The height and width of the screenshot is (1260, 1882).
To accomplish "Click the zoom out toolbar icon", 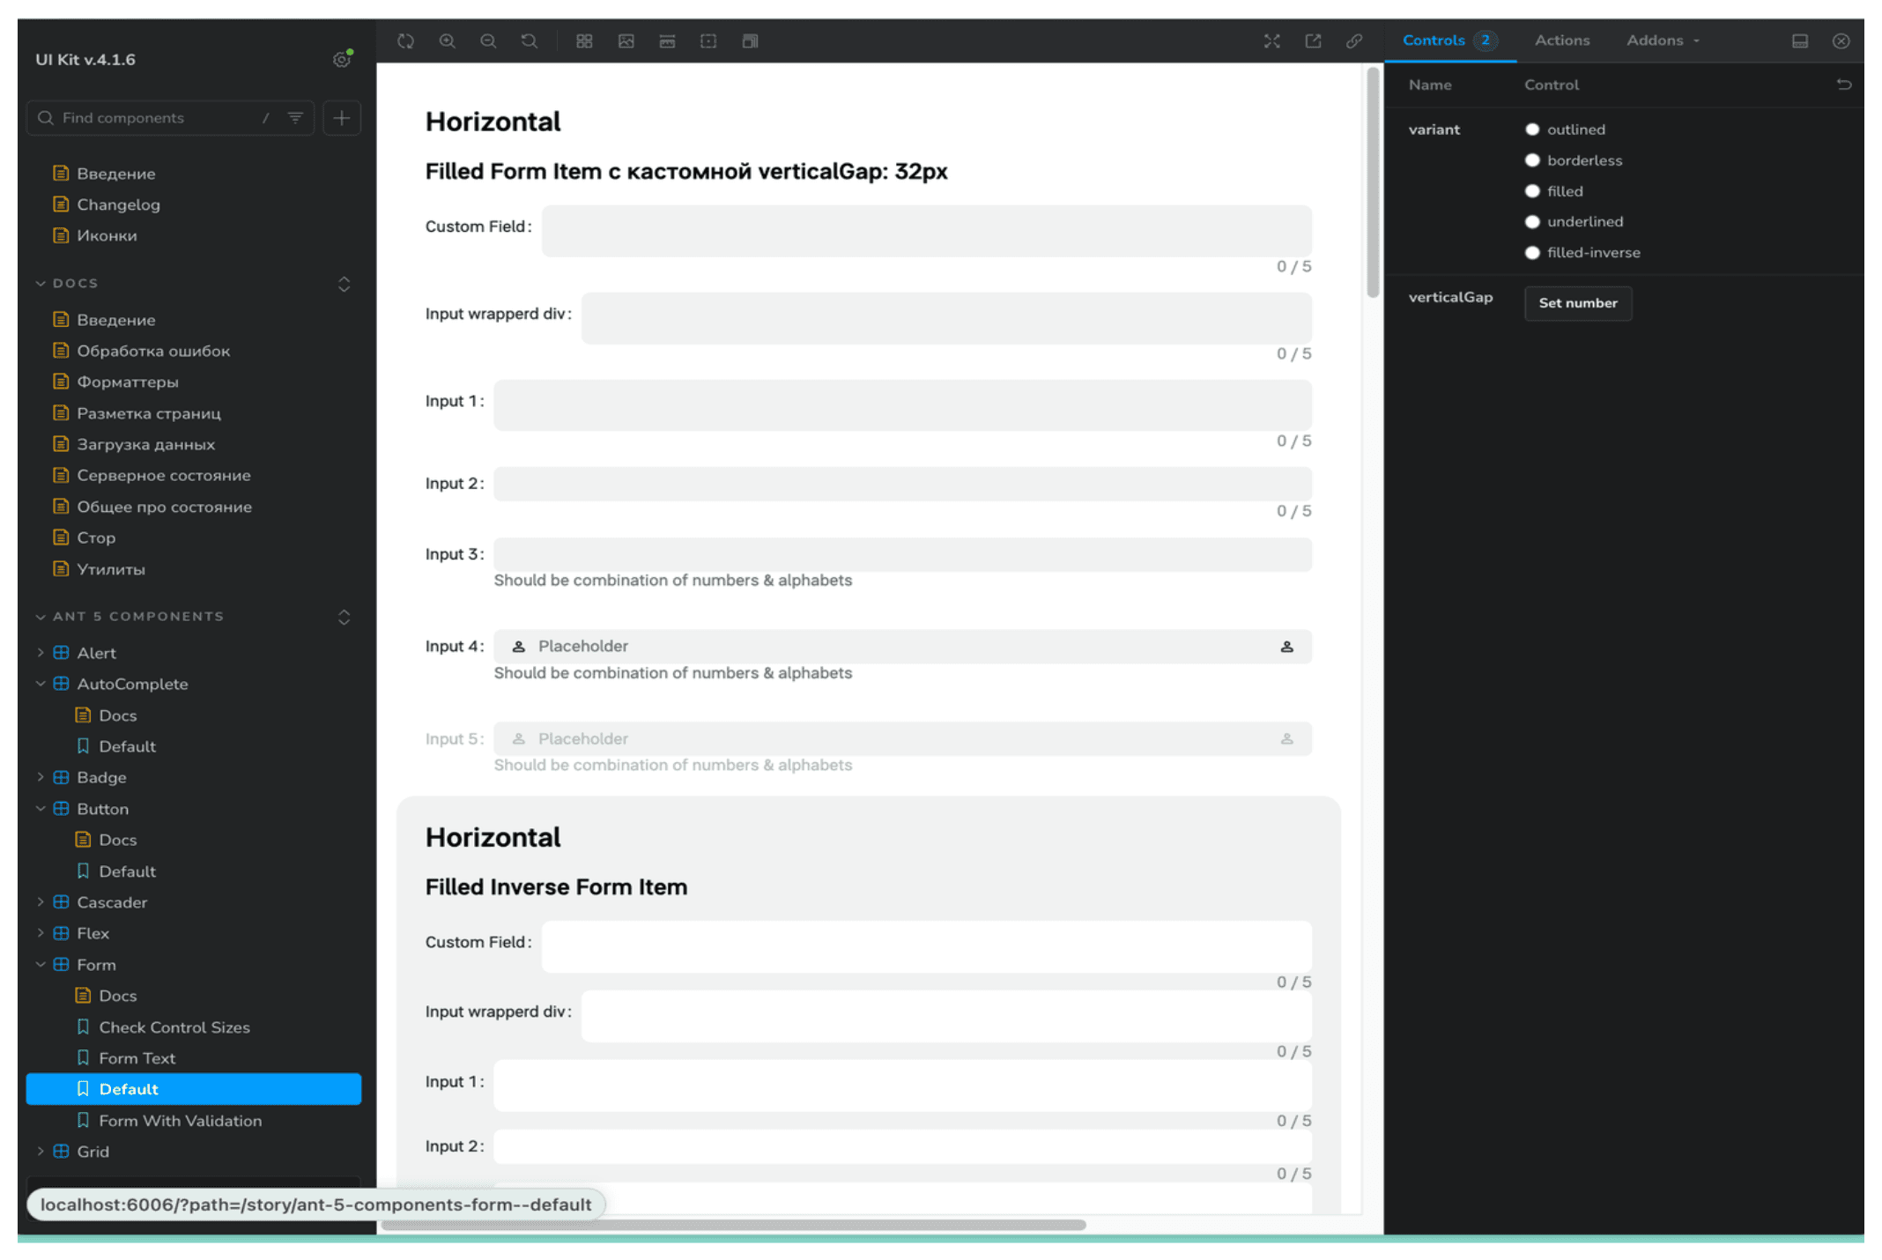I will pos(488,41).
